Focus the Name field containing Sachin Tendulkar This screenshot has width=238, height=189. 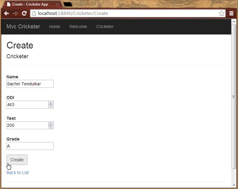[30, 84]
